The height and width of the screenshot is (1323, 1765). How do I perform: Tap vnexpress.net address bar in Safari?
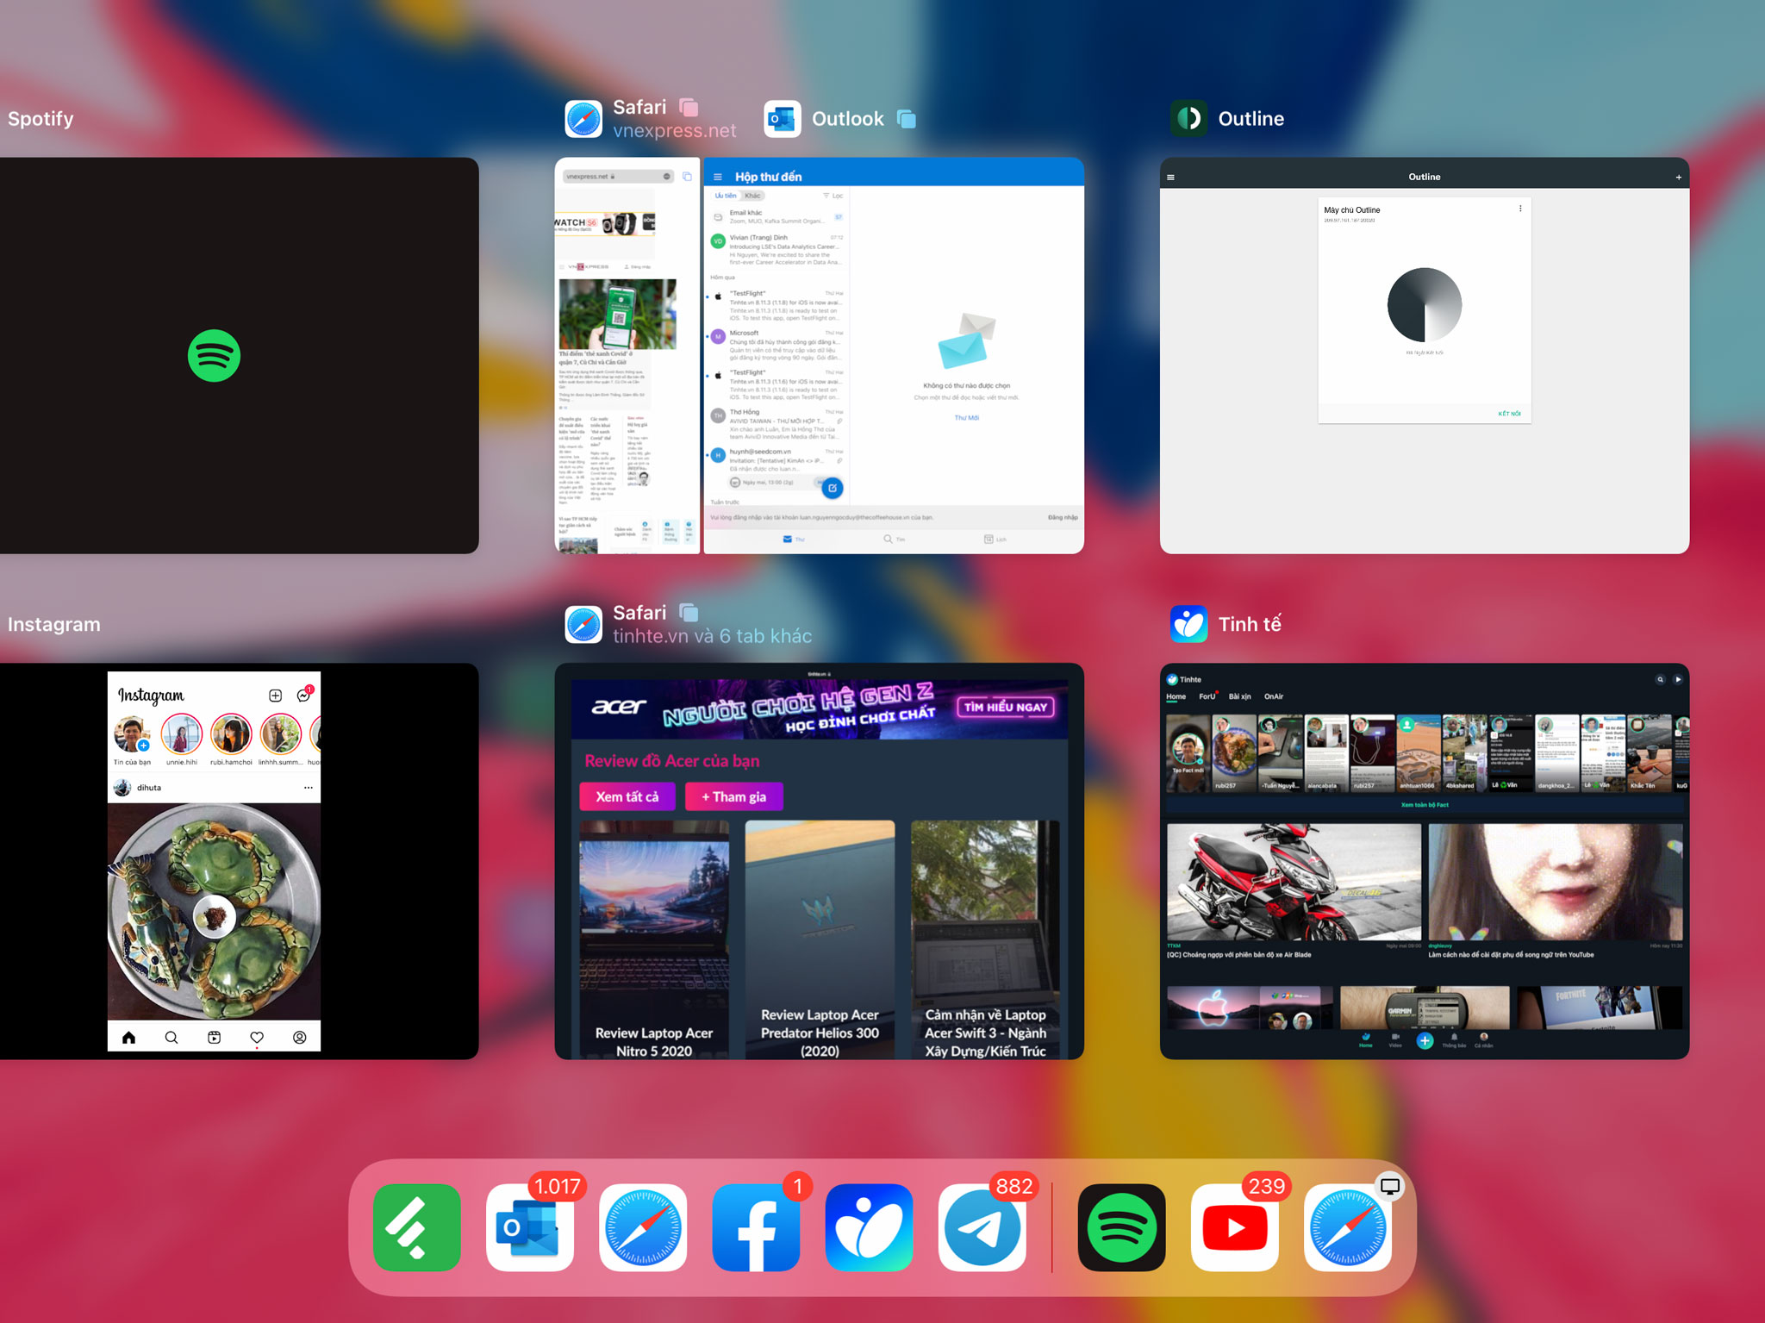(x=618, y=176)
